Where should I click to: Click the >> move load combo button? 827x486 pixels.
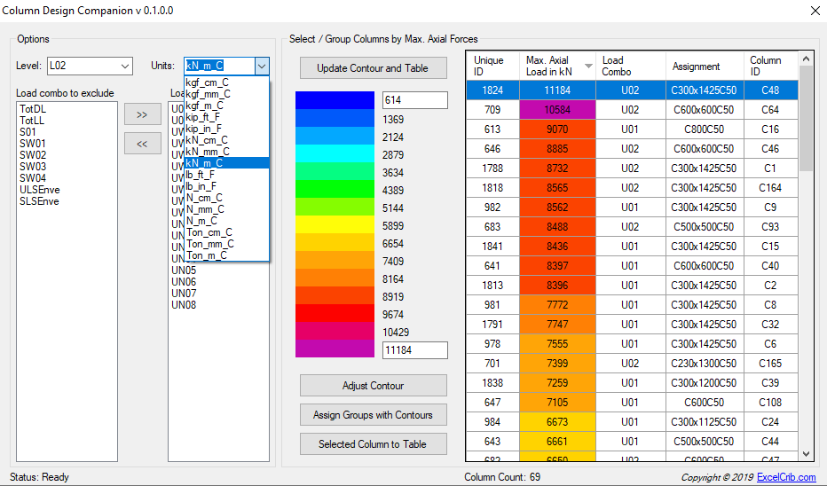point(142,114)
